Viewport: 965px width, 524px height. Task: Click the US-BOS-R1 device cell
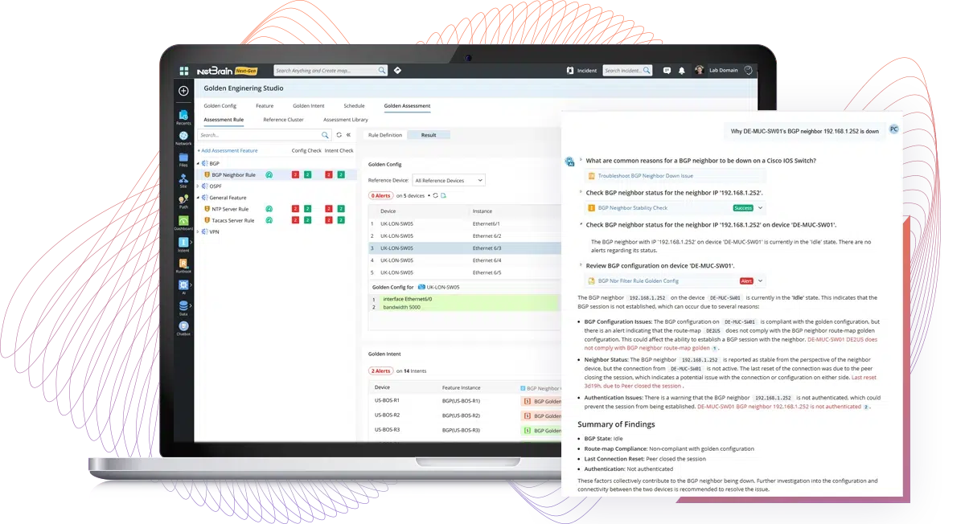tap(388, 400)
